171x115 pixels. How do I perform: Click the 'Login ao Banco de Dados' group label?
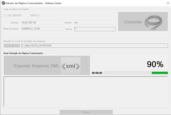(16, 9)
